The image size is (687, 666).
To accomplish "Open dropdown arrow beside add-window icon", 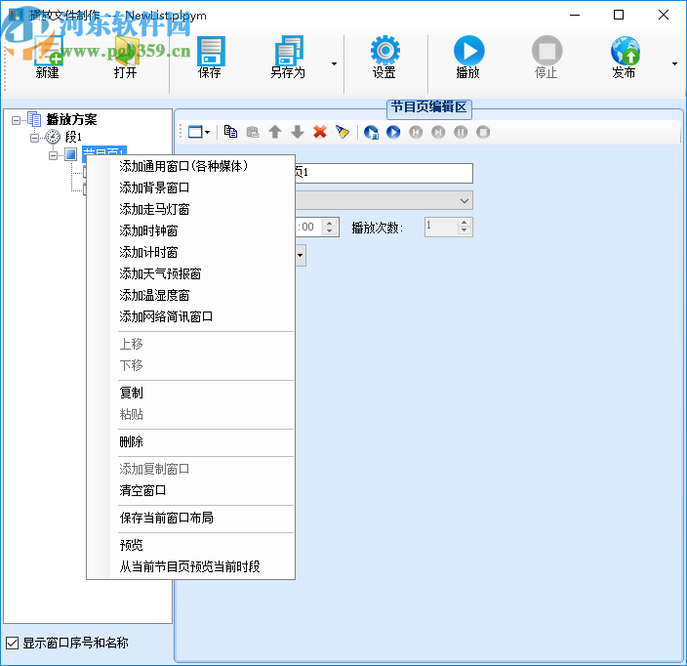I will tap(207, 132).
